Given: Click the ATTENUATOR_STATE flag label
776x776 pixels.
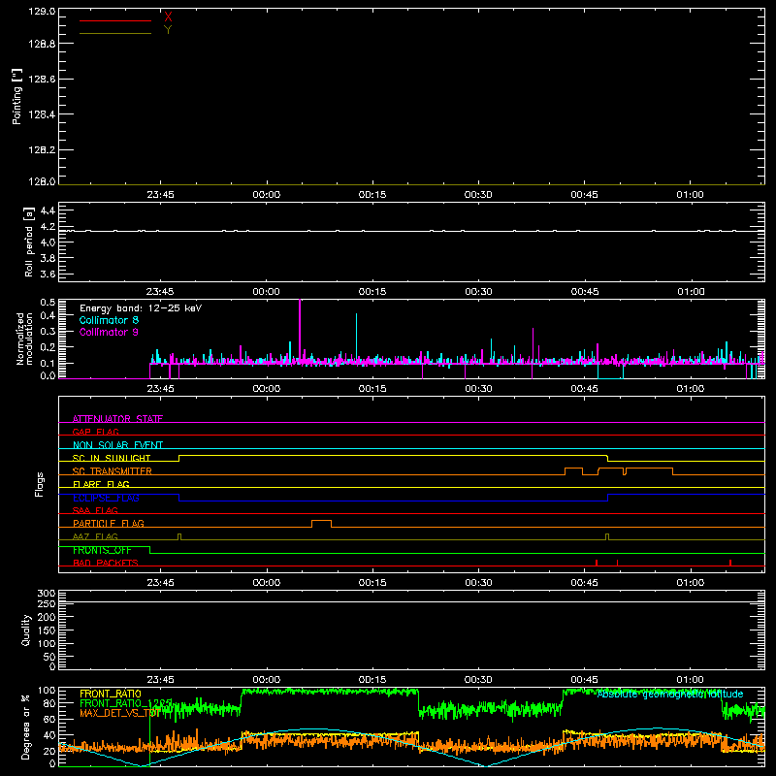Looking at the screenshot, I should pyautogui.click(x=117, y=419).
